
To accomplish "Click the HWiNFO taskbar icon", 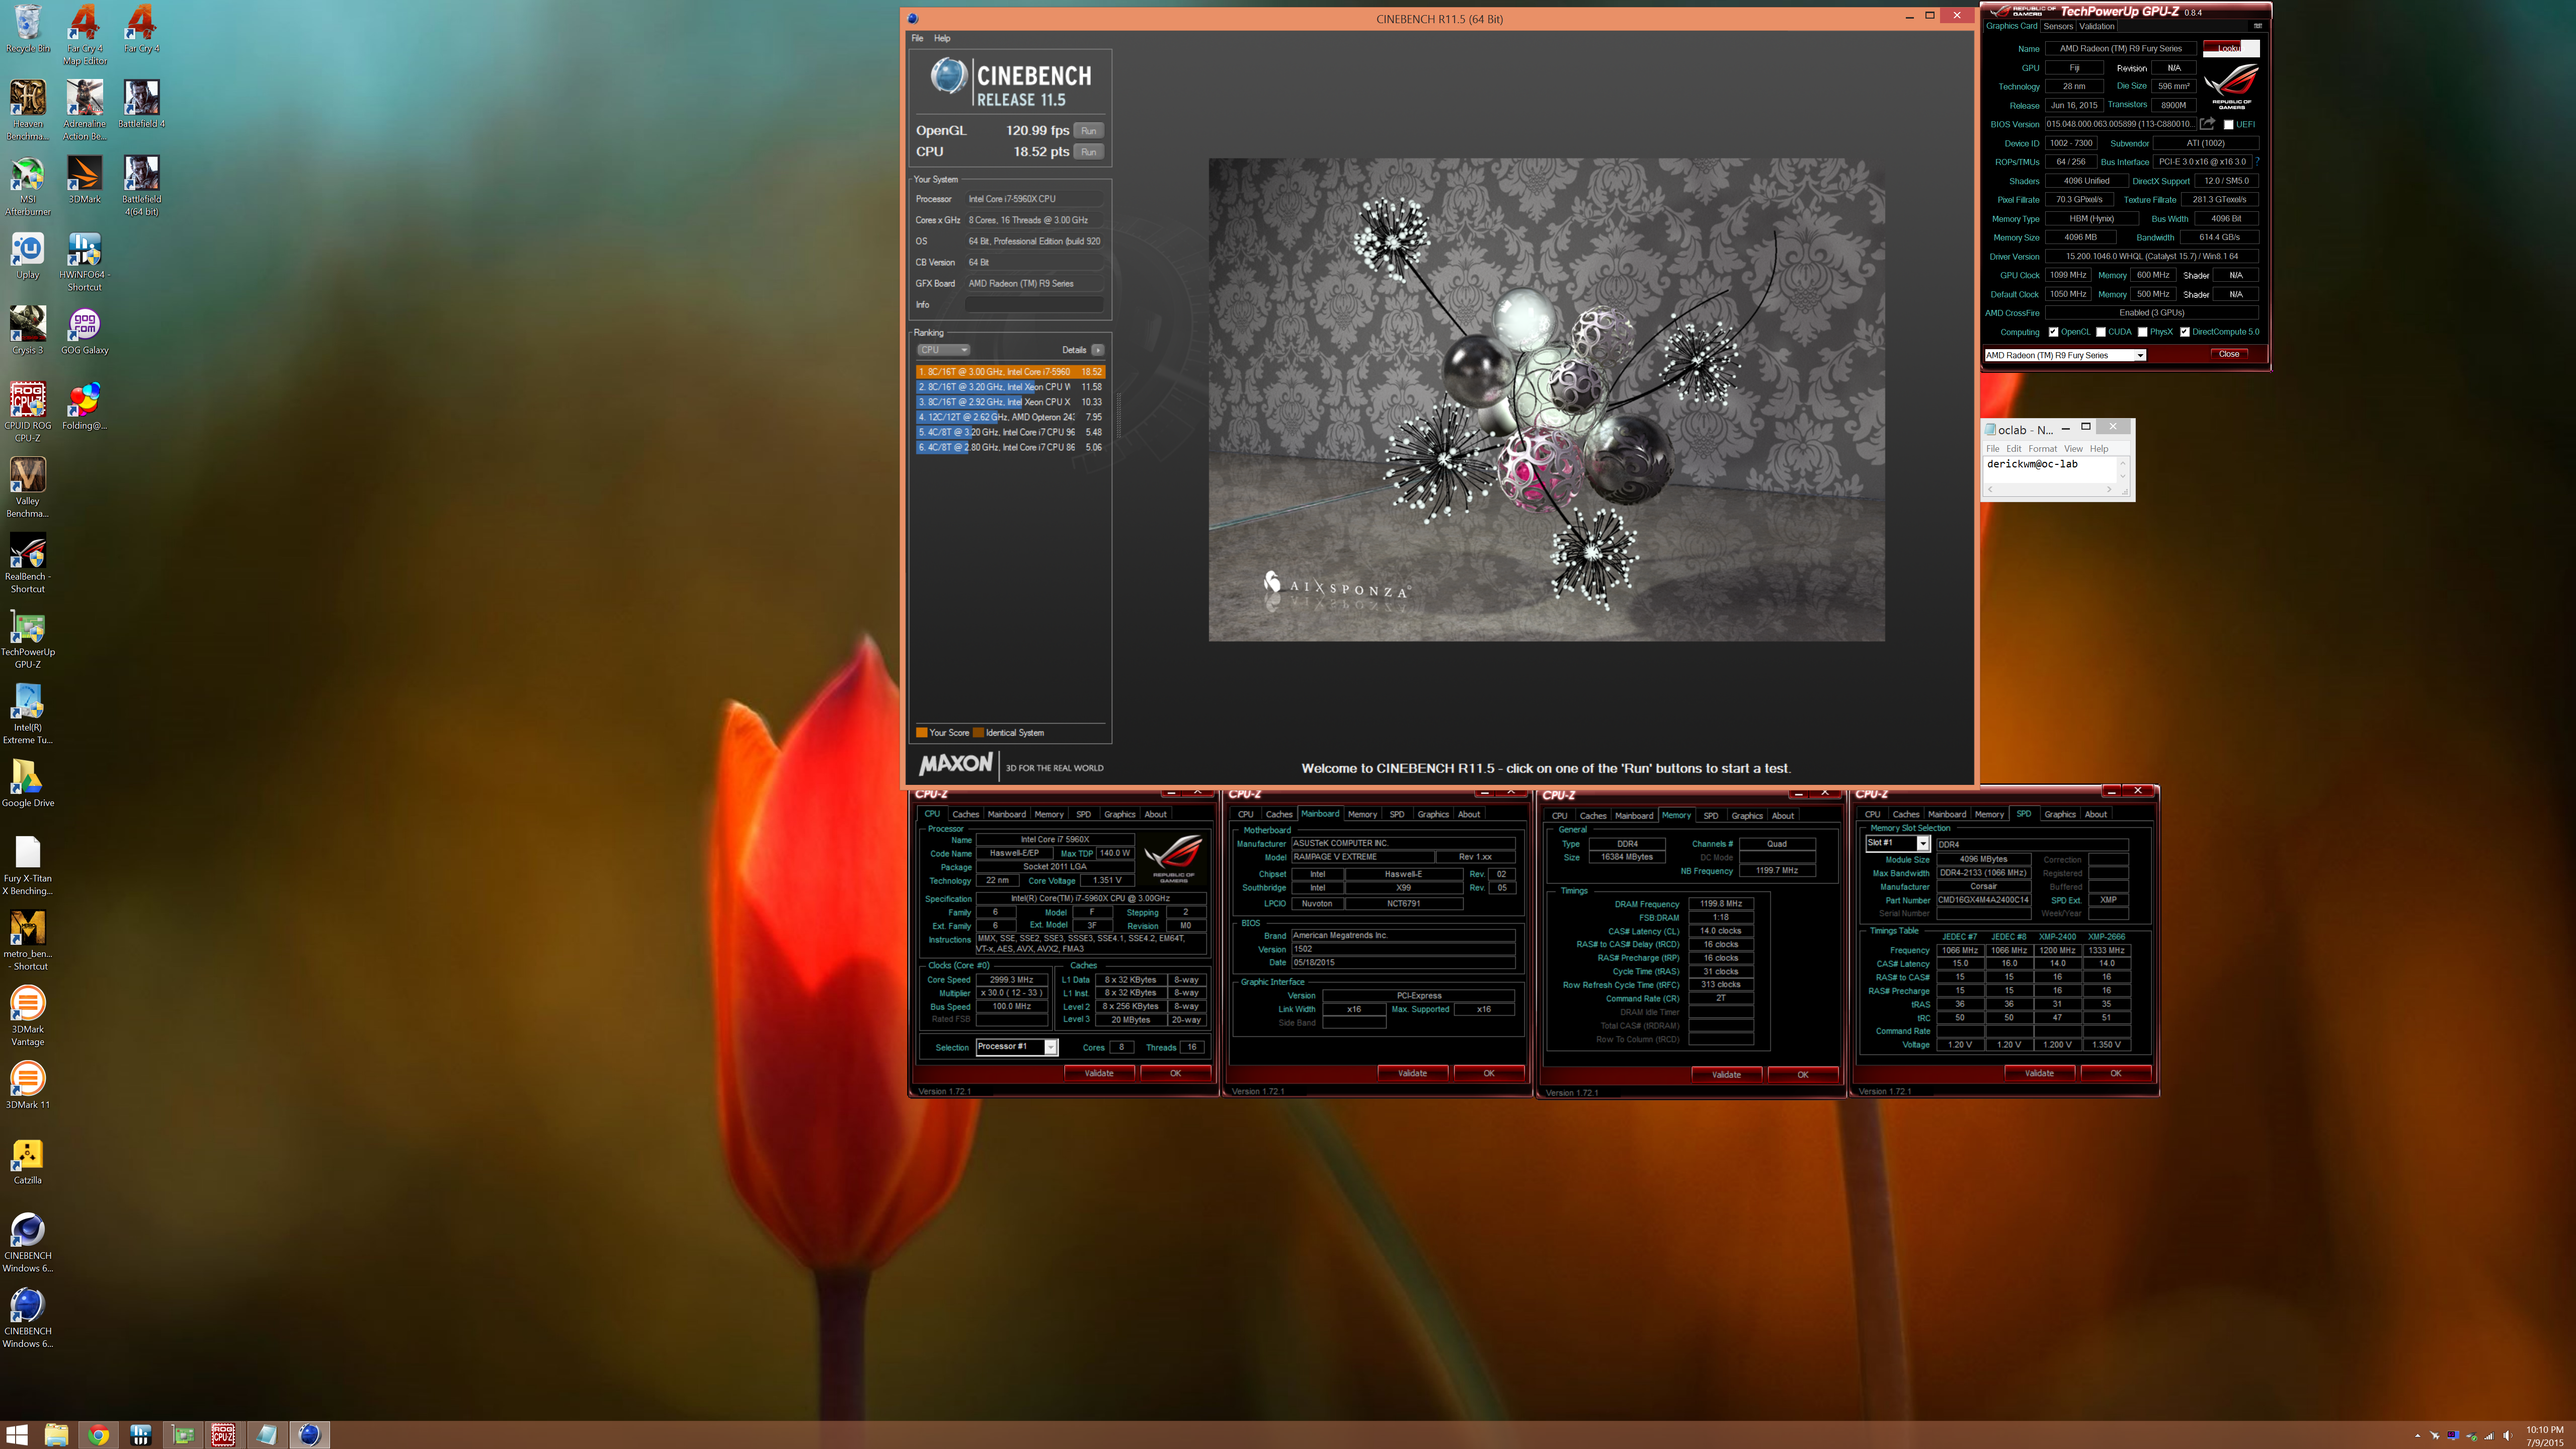I will [x=140, y=1435].
